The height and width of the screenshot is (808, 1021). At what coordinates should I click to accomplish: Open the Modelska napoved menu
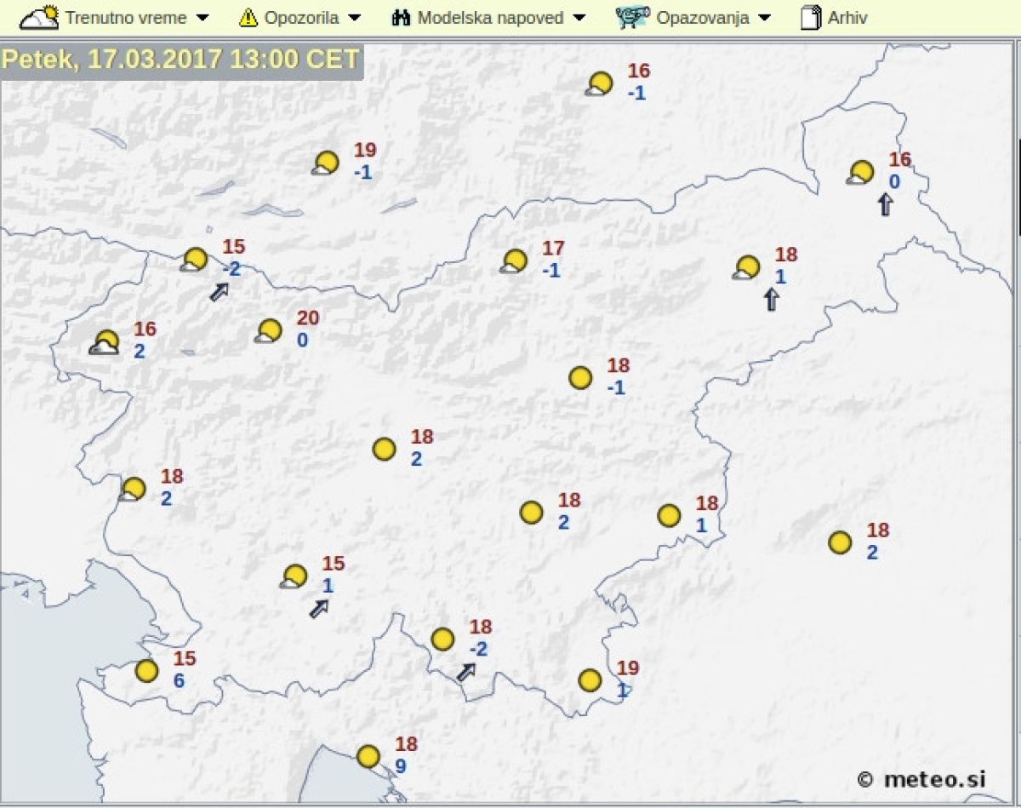coord(489,18)
